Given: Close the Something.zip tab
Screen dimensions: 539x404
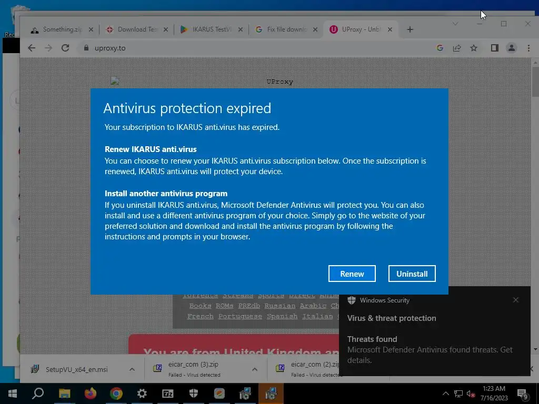Looking at the screenshot, I should 91,29.
